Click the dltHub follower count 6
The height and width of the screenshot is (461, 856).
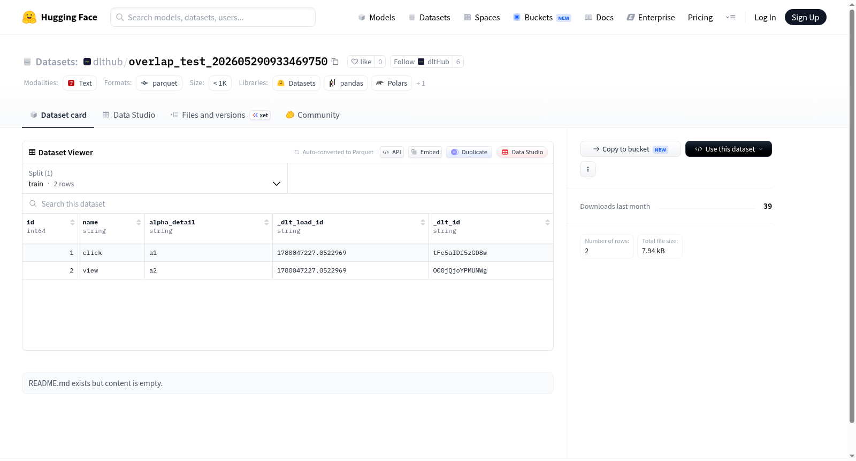pos(458,62)
